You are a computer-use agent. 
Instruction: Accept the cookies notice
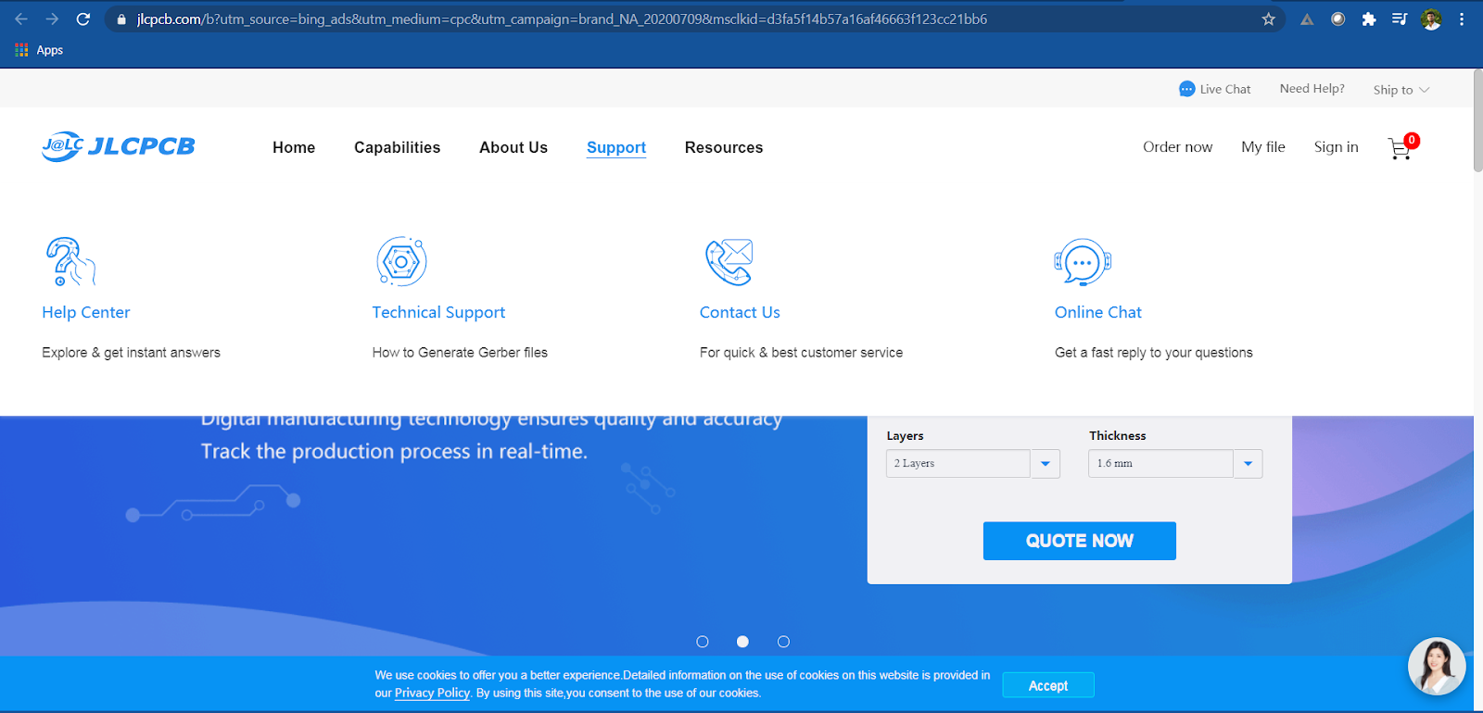coord(1048,685)
